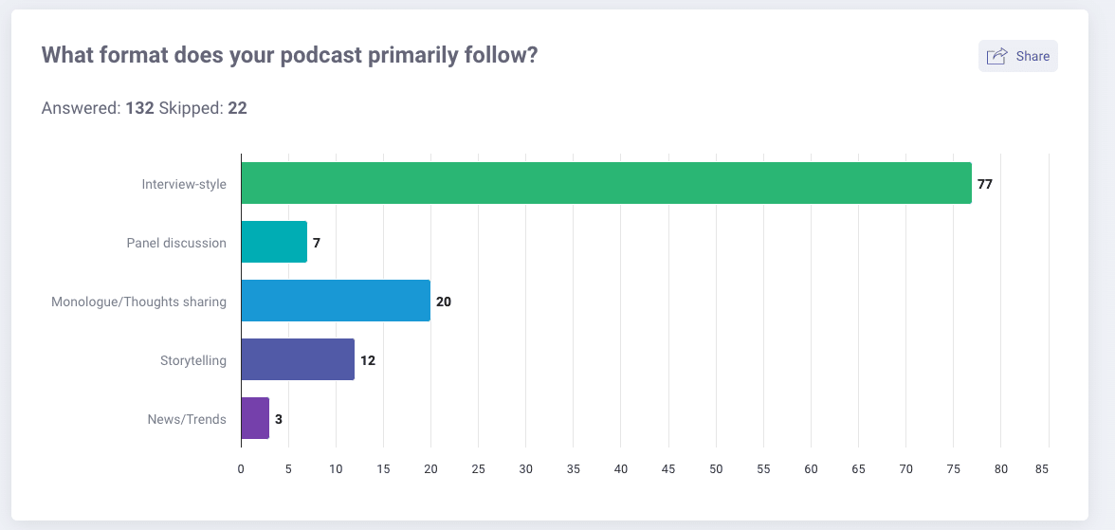Select the Storytelling axis label
1115x530 pixels.
pos(192,360)
